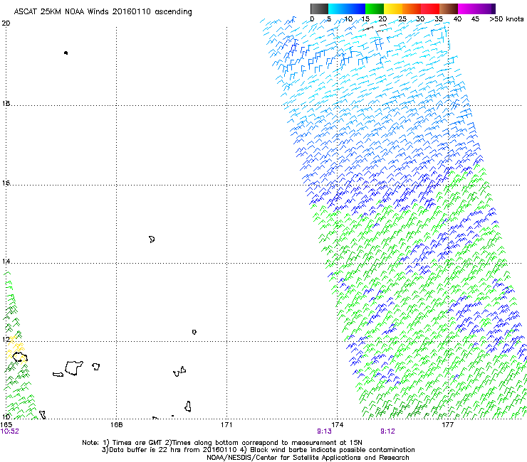Screen dimensions: 527x462
Task: Click the '40' legend scale label
Action: (457, 19)
